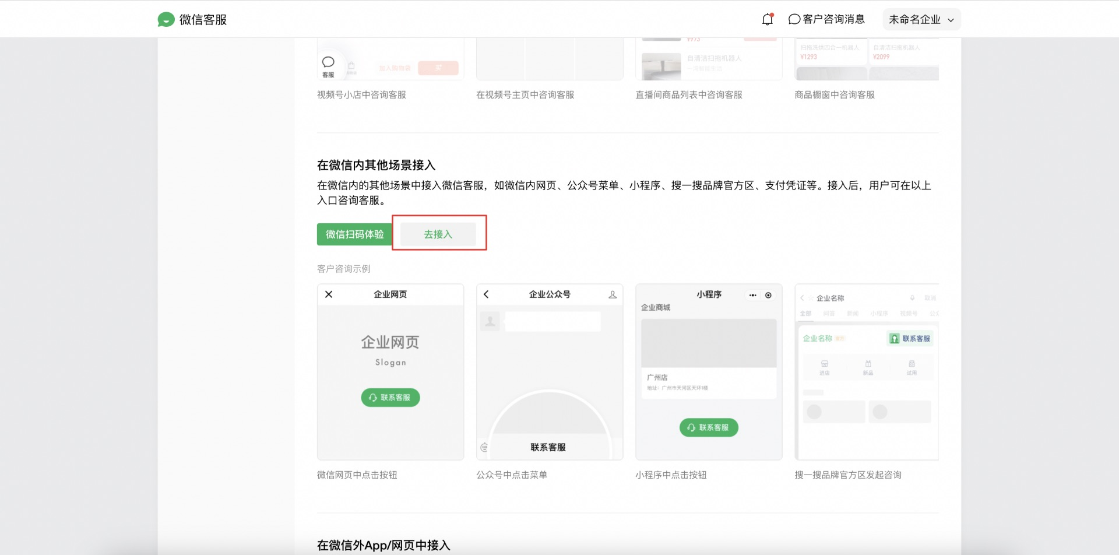Click the headset icon on 小程序 联系客服 button
The height and width of the screenshot is (555, 1119).
click(x=692, y=427)
